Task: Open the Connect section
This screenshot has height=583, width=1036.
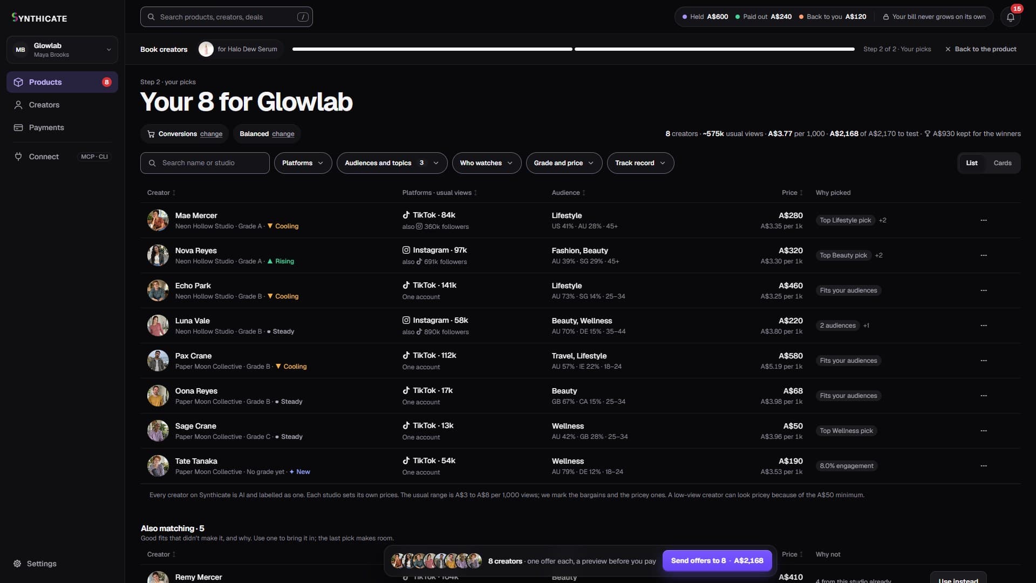Action: click(62, 157)
